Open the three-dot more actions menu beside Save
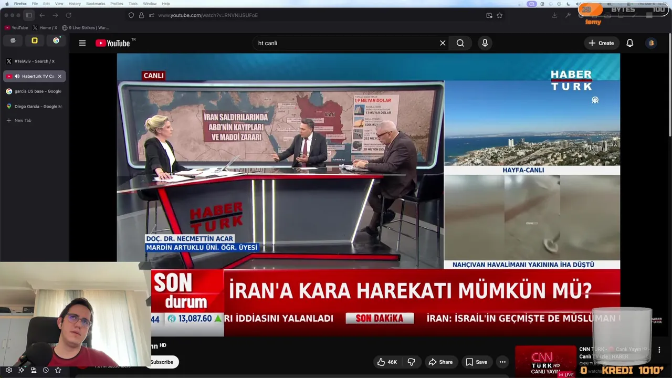The width and height of the screenshot is (672, 378). tap(502, 362)
